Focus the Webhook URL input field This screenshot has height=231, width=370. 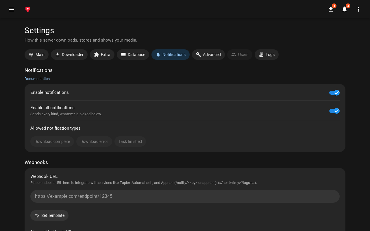185,196
